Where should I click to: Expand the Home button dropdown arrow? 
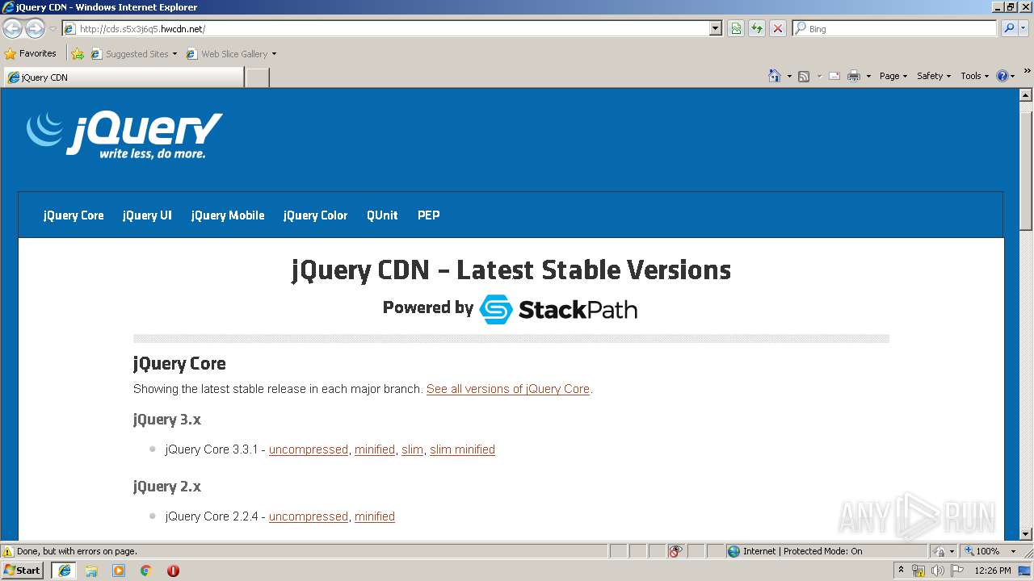(x=789, y=76)
